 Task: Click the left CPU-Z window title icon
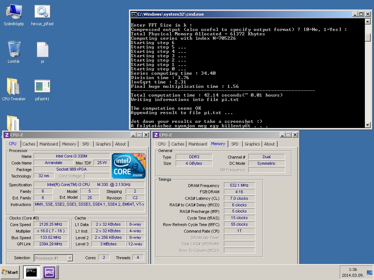pyautogui.click(x=7, y=135)
